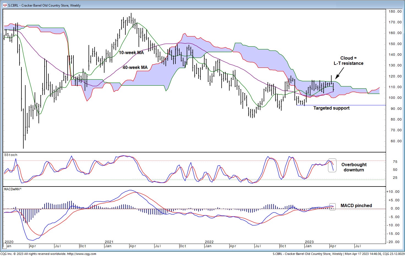Screen dimensions: 405x256
Task: Click the 2021 year marker on time axis
Action: click(109, 242)
